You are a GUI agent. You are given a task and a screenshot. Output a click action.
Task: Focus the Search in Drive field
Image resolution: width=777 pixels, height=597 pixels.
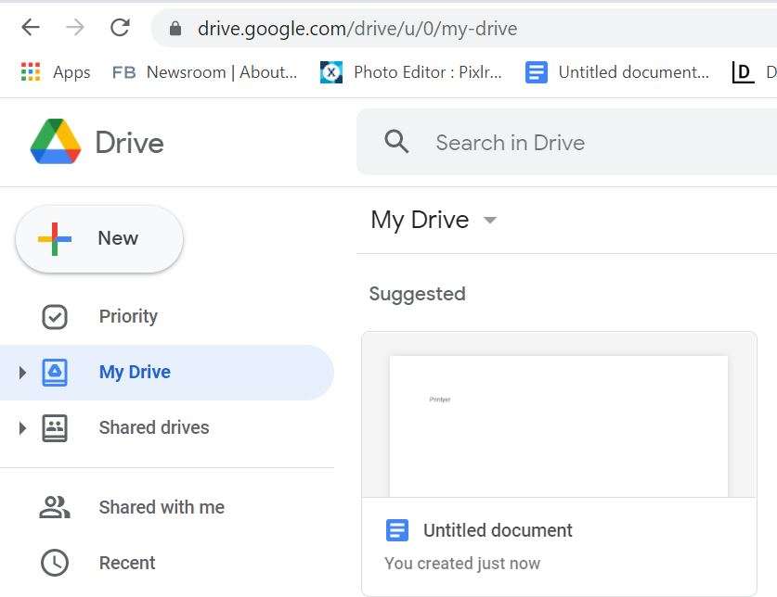pyautogui.click(x=566, y=142)
